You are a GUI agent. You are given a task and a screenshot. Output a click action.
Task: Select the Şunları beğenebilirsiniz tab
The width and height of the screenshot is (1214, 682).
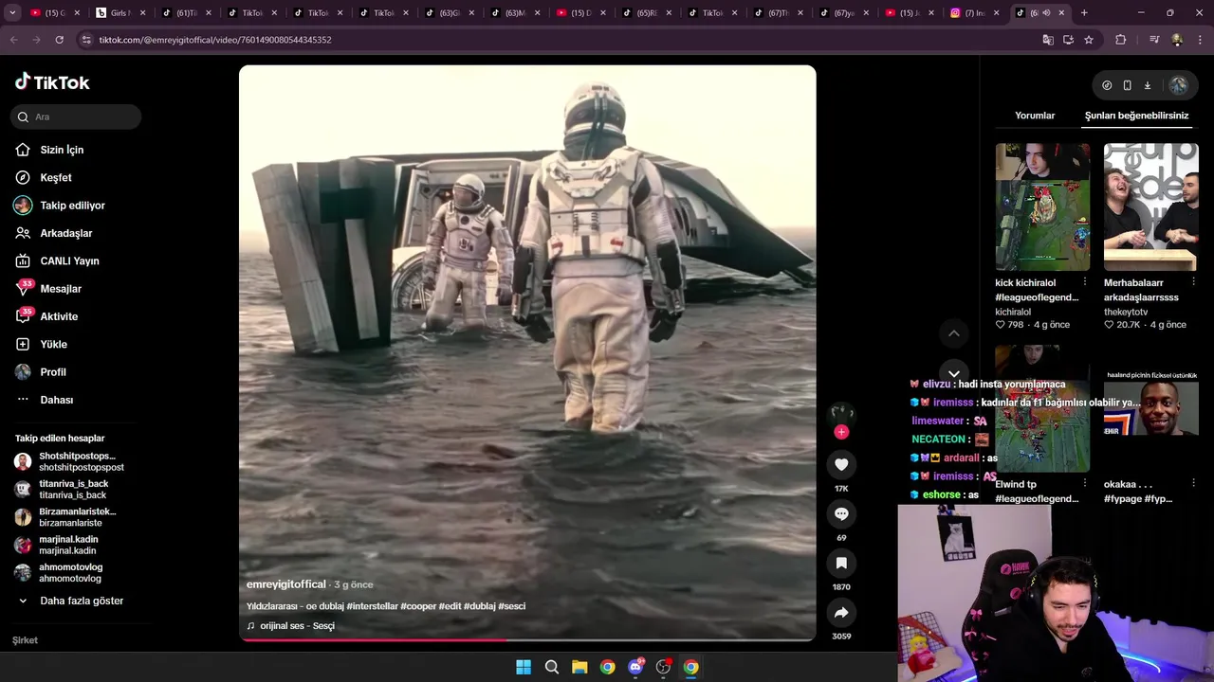coord(1136,116)
